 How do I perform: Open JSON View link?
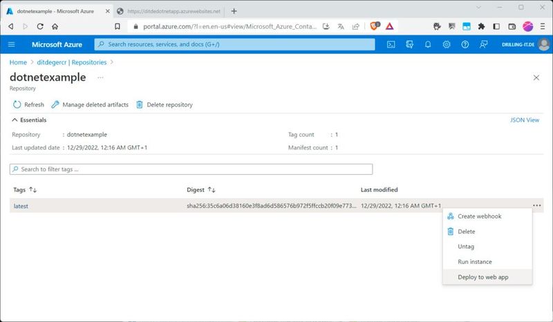coord(525,120)
